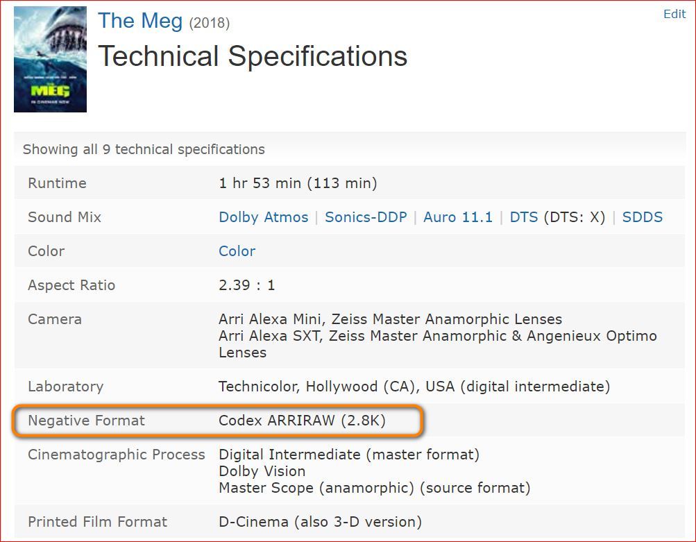The height and width of the screenshot is (542, 696).
Task: Open the SDDS link
Action: tap(642, 217)
